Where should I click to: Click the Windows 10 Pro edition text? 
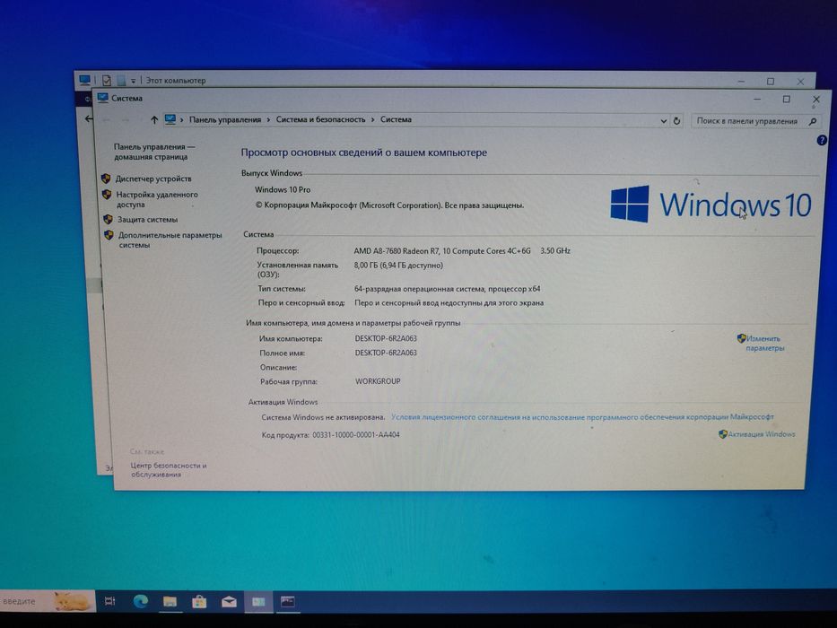click(283, 189)
